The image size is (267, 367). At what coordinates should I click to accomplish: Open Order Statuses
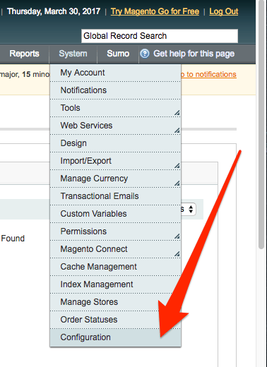coord(115,320)
